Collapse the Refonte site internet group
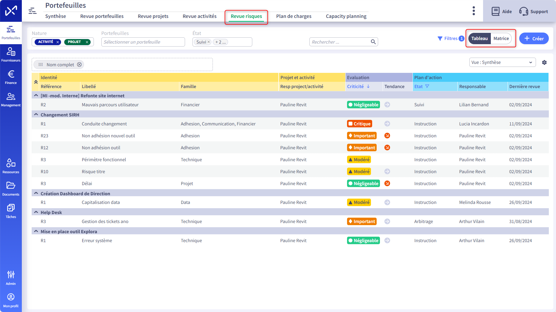The width and height of the screenshot is (556, 312). click(x=36, y=96)
